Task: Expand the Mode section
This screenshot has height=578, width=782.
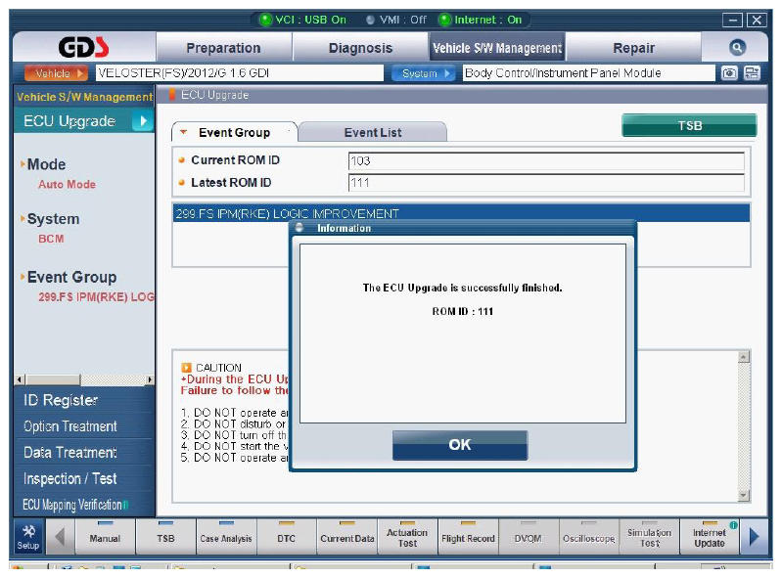Action: [44, 164]
